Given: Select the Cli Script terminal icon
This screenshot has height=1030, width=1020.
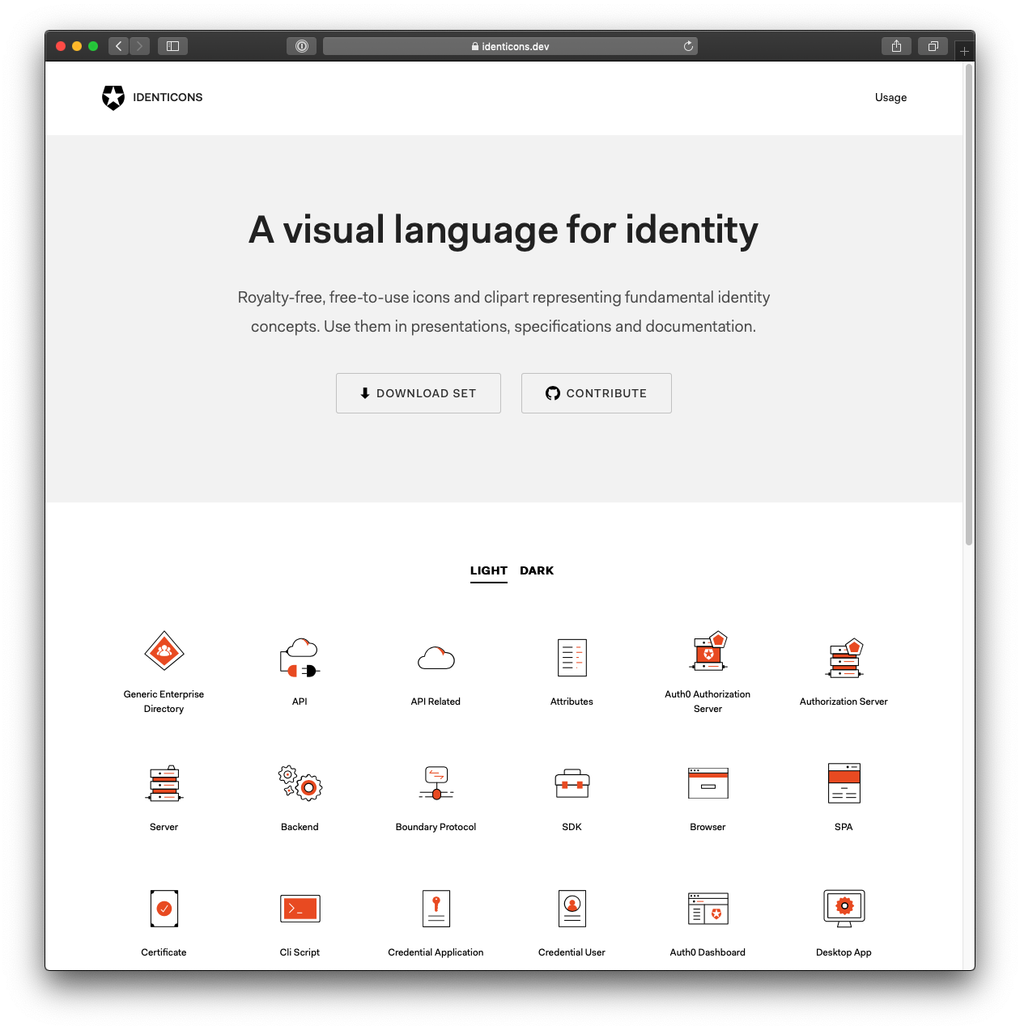Looking at the screenshot, I should click(x=300, y=909).
